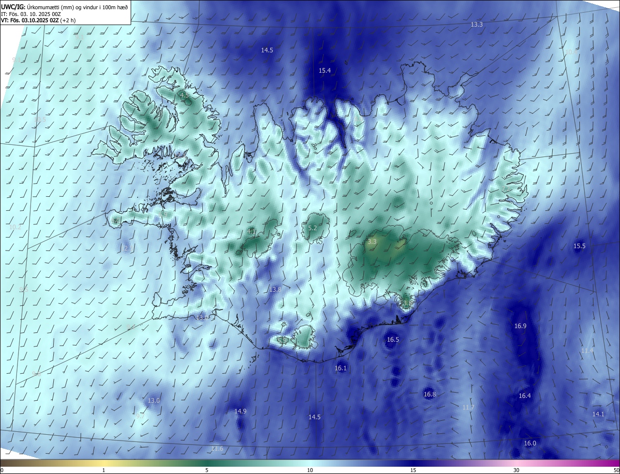Click the 16.4 value label
Screen dimensions: 620x474
525,396
